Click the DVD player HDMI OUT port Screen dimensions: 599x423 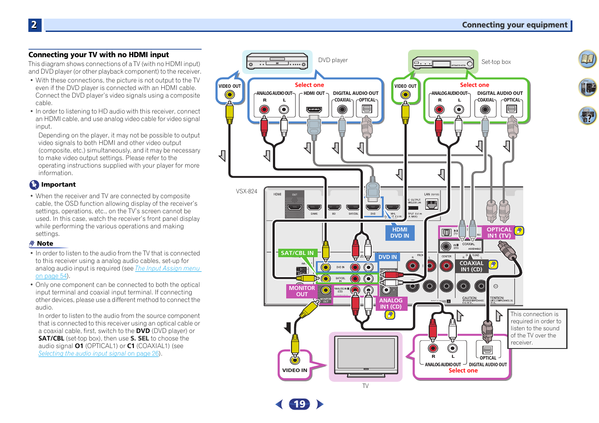(314, 109)
